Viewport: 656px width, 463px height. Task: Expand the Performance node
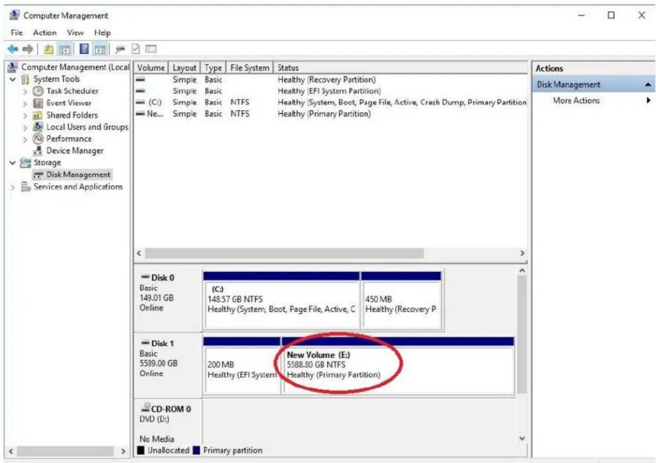click(25, 139)
